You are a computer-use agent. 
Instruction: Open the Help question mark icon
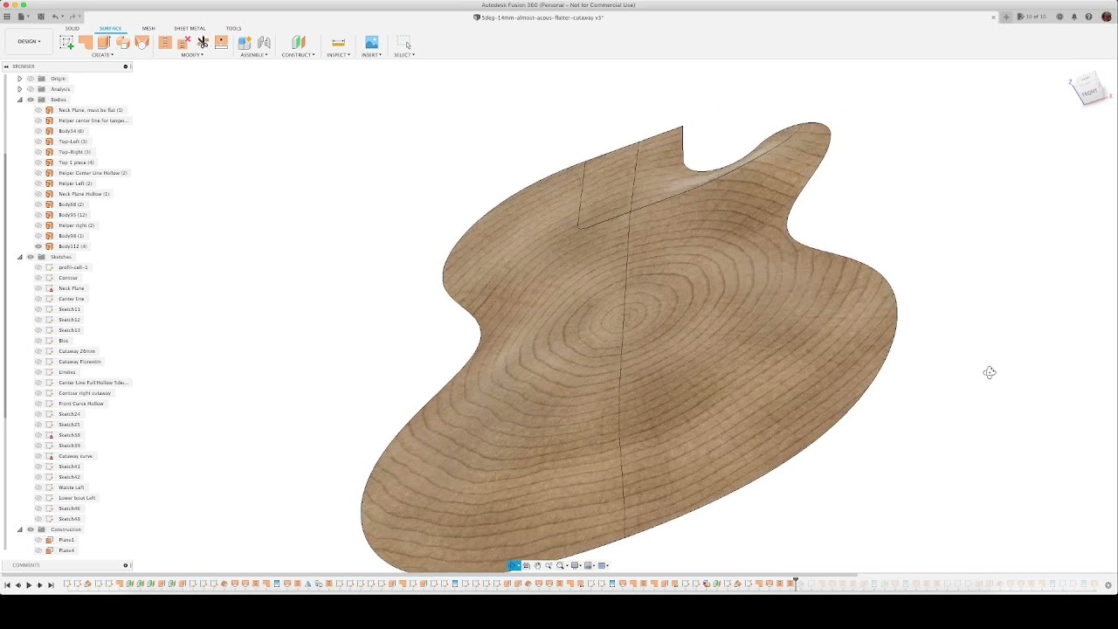[x=1088, y=17]
